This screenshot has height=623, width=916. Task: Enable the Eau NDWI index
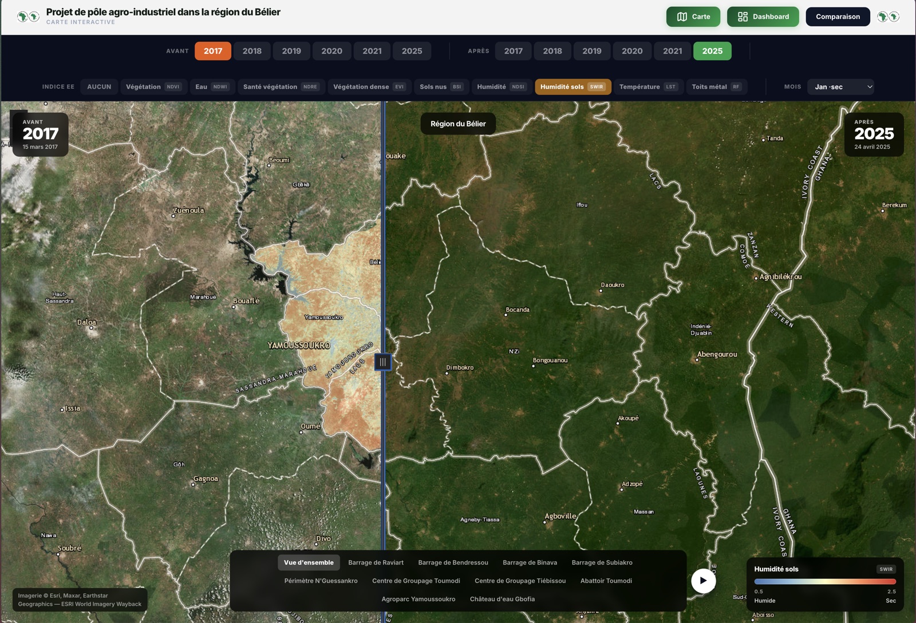click(x=212, y=87)
